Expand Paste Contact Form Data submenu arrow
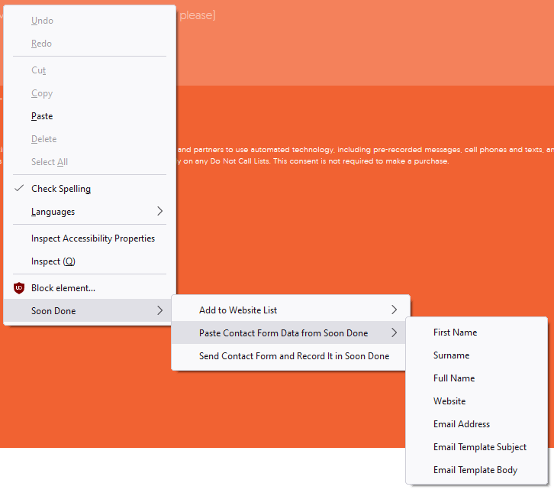The height and width of the screenshot is (493, 554). (x=395, y=332)
